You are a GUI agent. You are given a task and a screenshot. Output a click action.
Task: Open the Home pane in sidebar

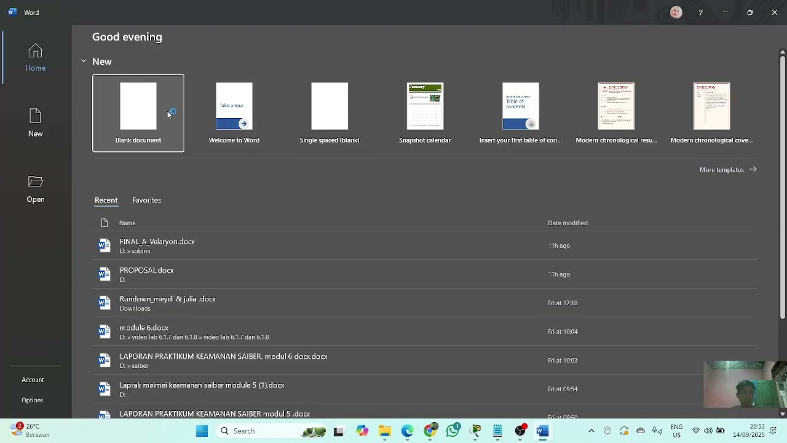36,58
